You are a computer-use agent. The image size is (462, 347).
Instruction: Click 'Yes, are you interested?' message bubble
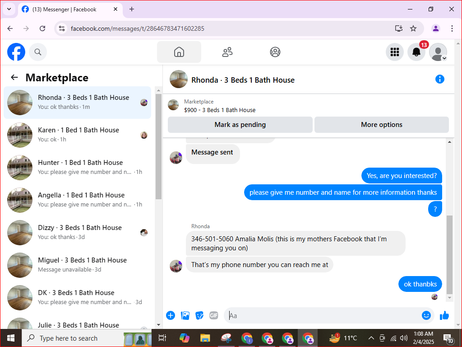(402, 176)
